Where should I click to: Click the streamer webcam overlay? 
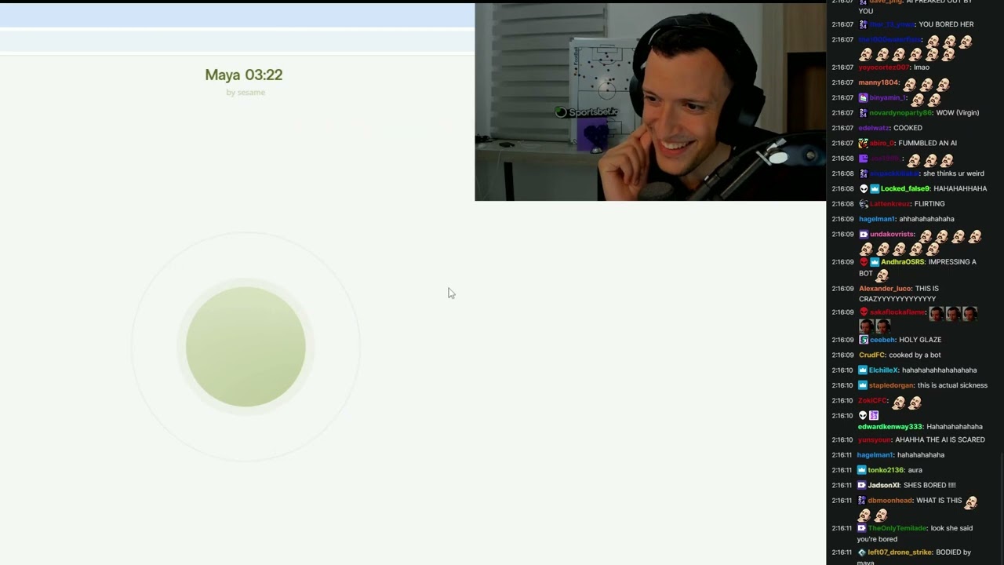[650, 102]
